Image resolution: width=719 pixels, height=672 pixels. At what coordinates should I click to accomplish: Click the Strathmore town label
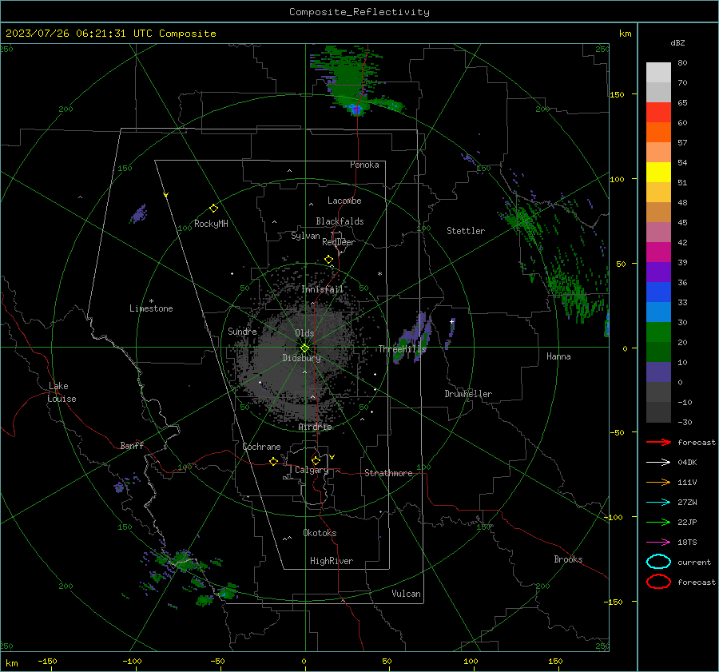[x=388, y=473]
